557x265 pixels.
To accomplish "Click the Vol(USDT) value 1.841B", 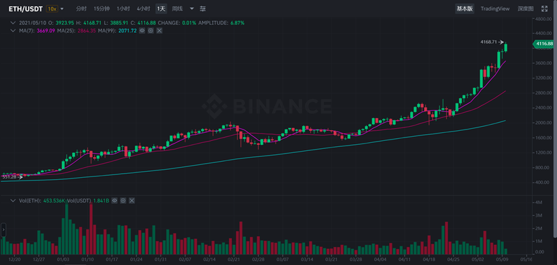I will click(101, 201).
